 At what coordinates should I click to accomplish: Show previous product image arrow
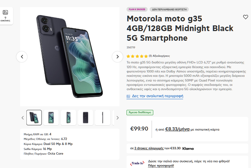pos(22,57)
